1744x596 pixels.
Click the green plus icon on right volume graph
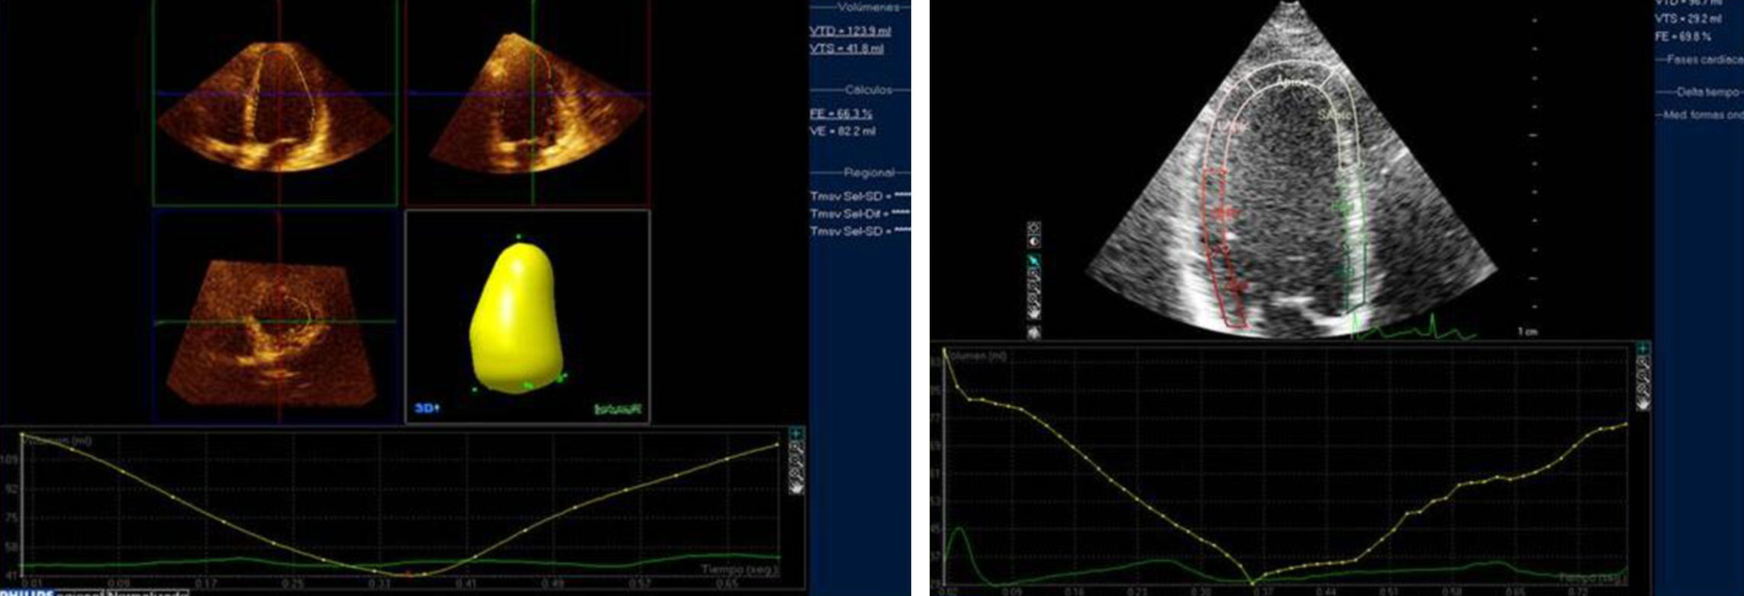(1643, 349)
